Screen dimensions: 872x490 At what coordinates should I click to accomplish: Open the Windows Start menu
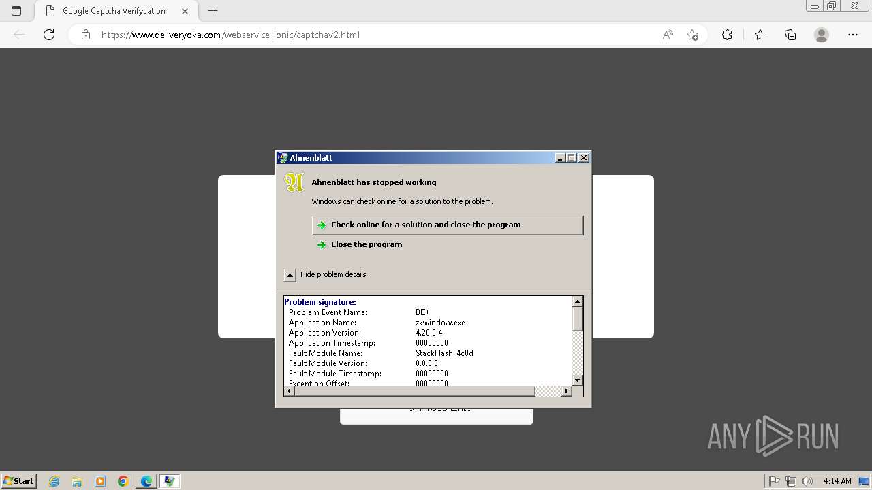click(x=19, y=481)
